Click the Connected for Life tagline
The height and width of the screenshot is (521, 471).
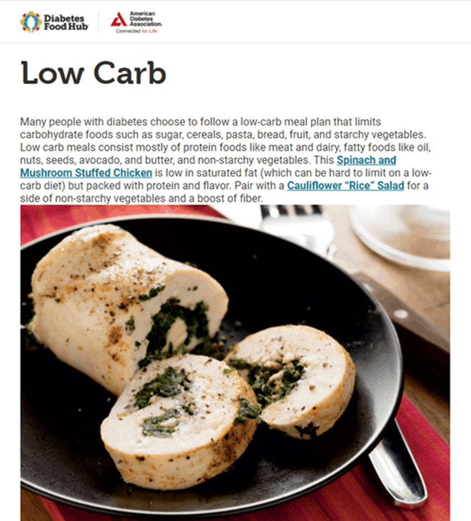136,31
